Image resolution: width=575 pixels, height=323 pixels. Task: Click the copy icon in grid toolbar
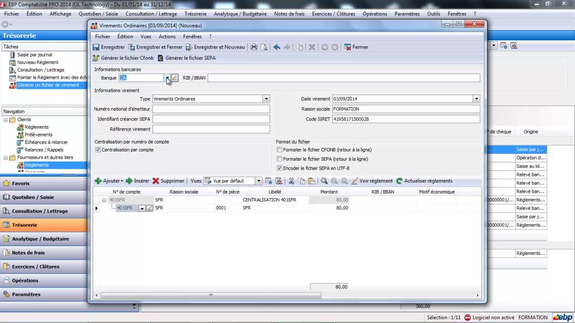click(x=301, y=181)
